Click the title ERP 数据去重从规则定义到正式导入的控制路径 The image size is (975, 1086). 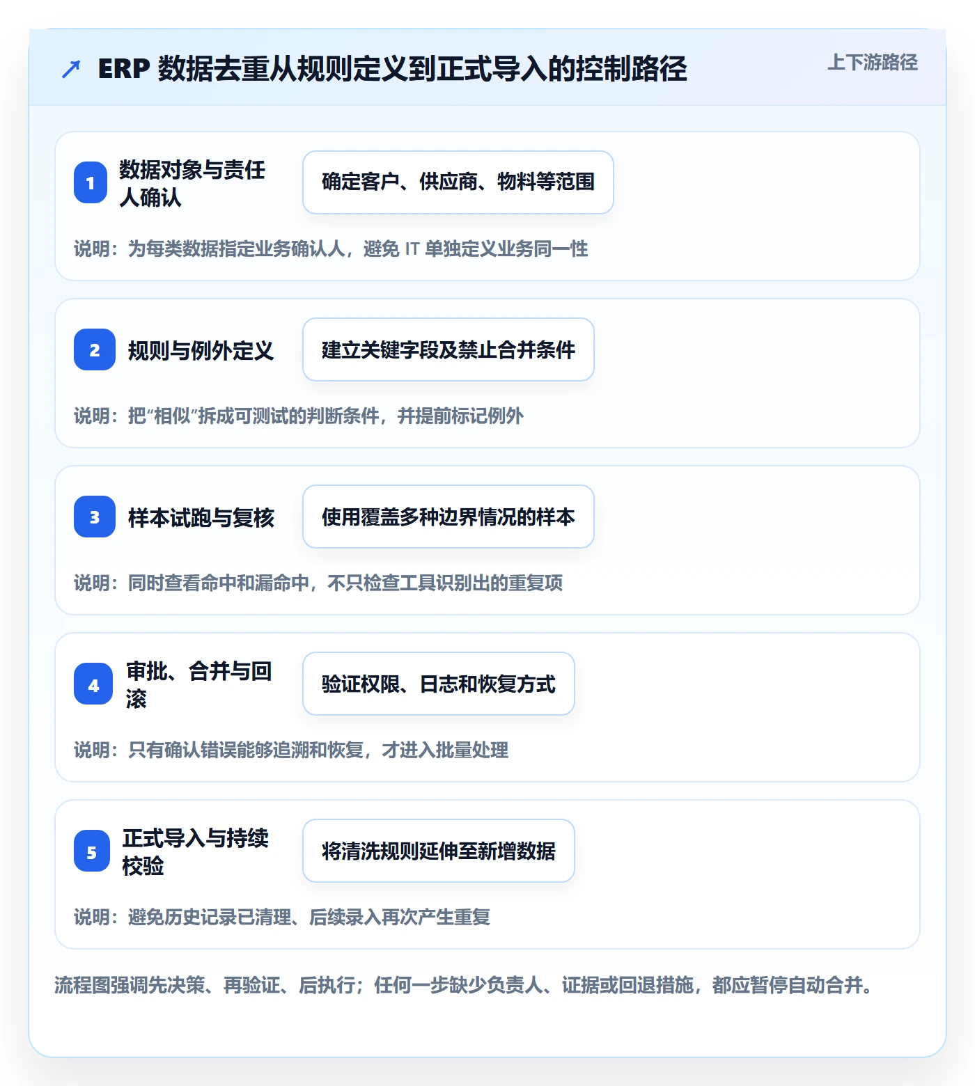coord(392,69)
